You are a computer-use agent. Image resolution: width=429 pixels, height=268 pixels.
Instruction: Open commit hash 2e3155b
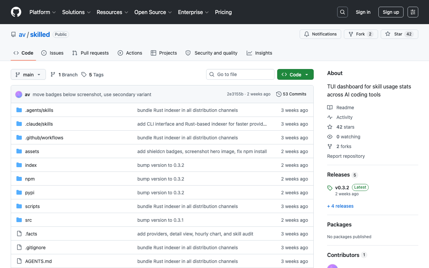pos(235,94)
